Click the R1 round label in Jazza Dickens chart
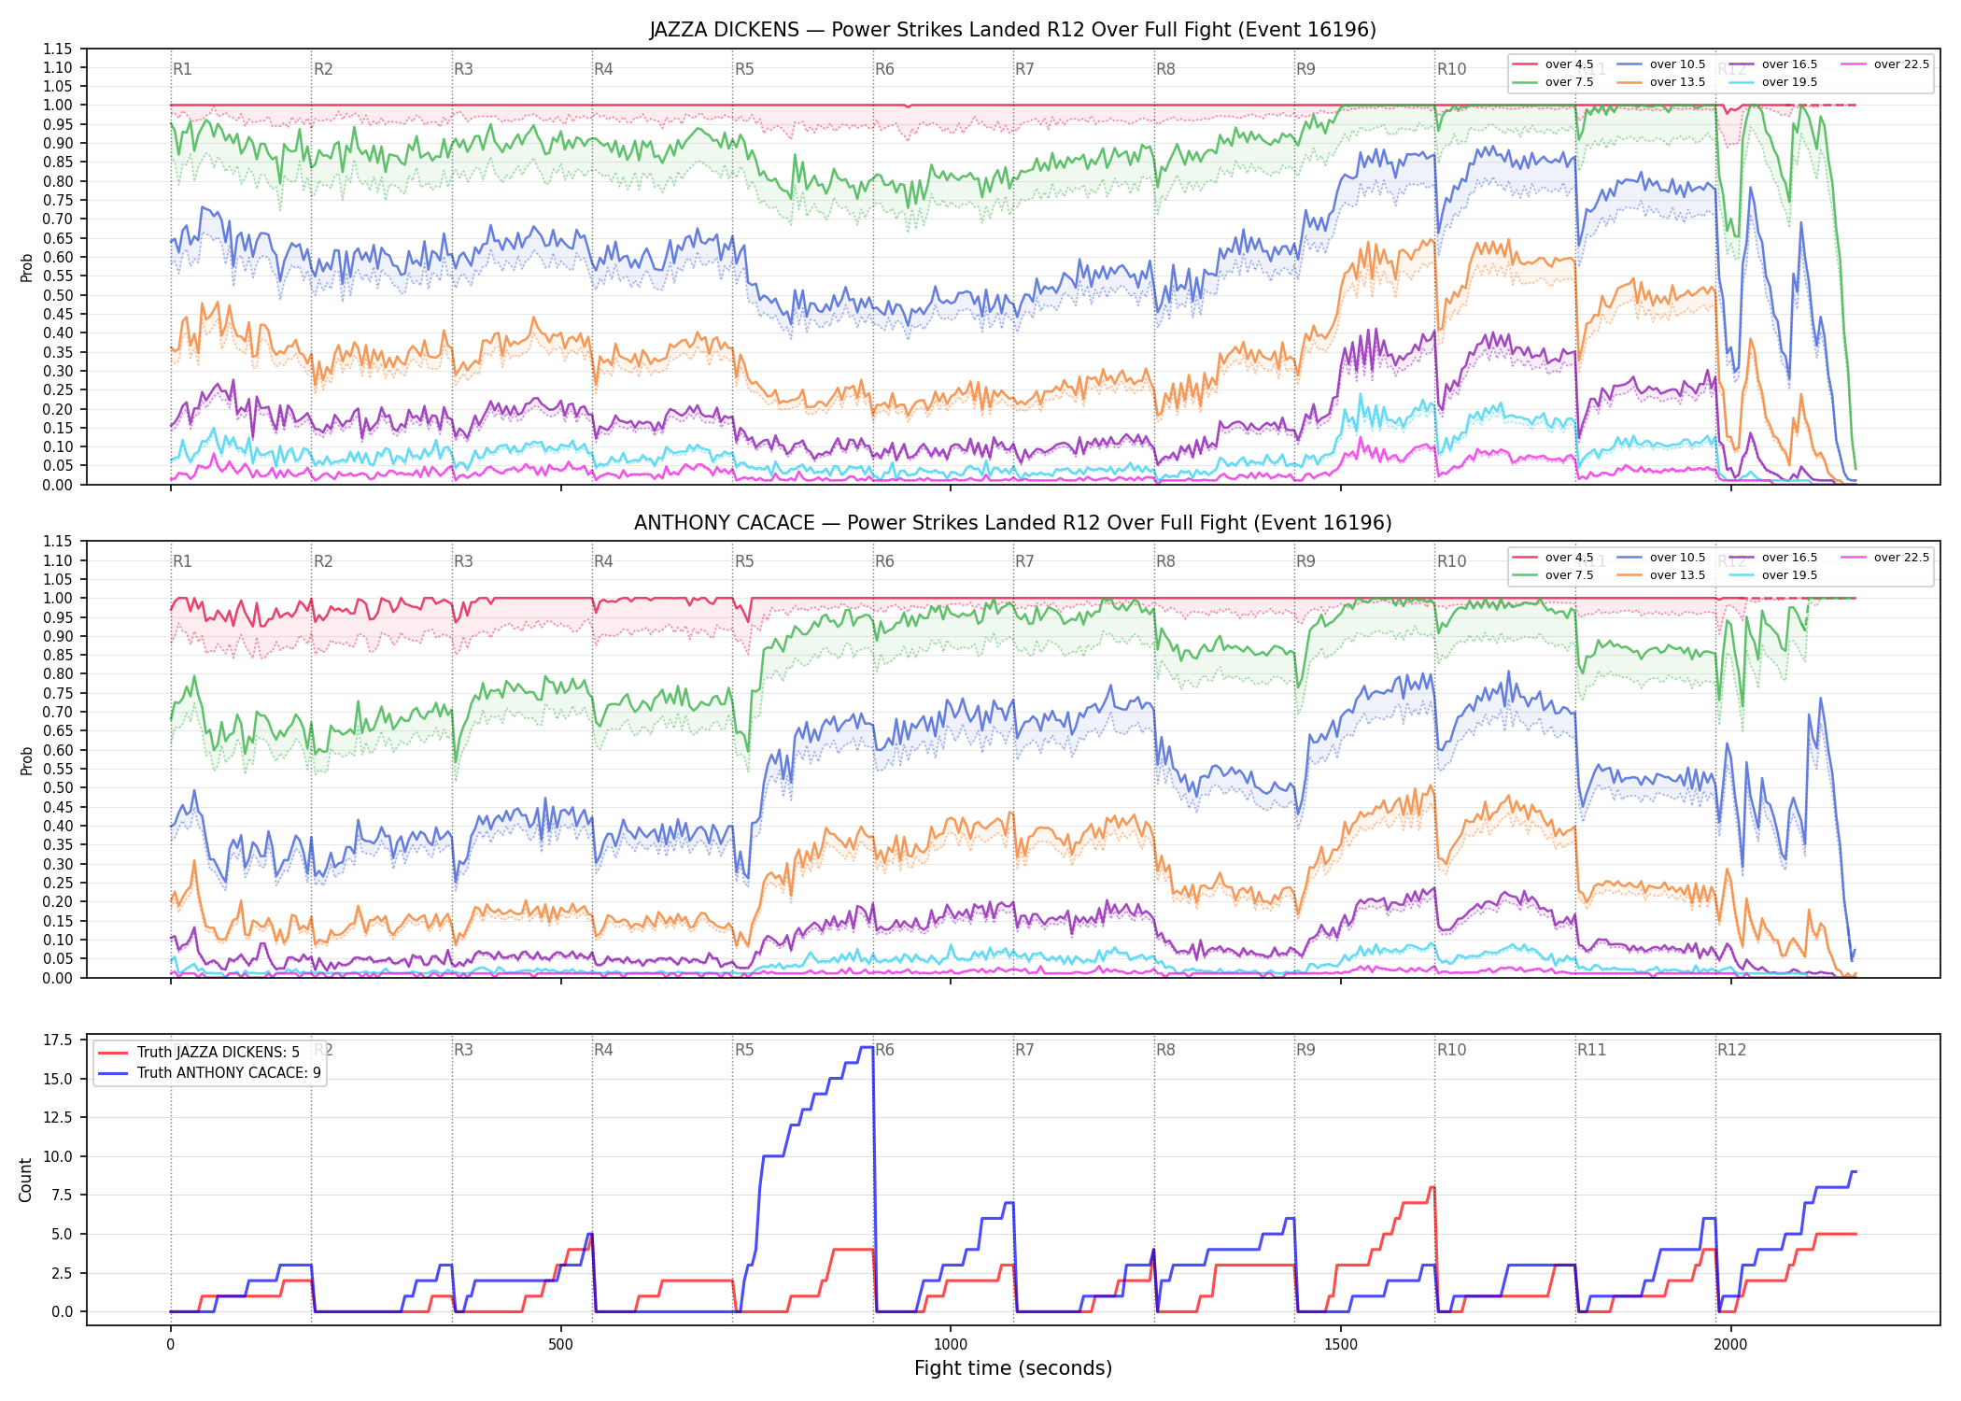1961x1401 pixels. 182,69
